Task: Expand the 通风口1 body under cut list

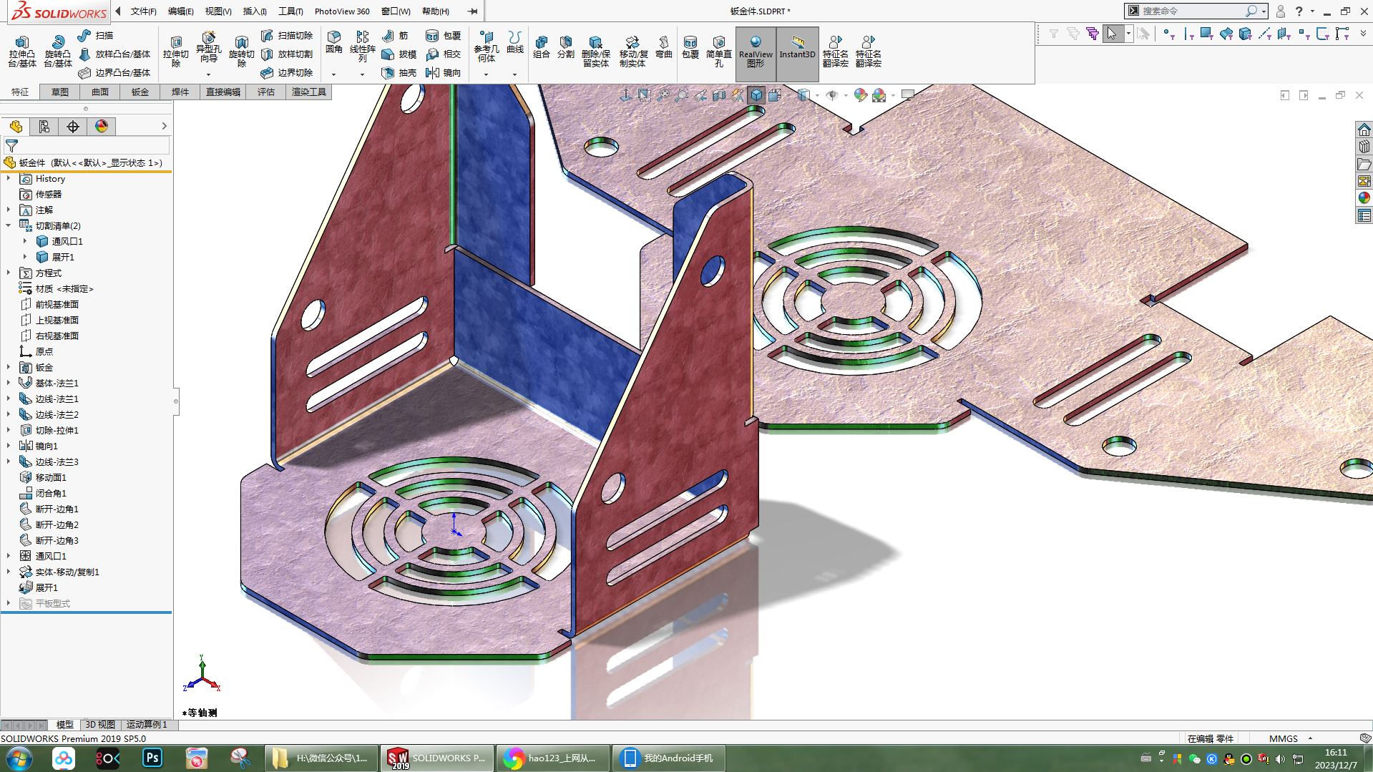Action: coord(25,241)
